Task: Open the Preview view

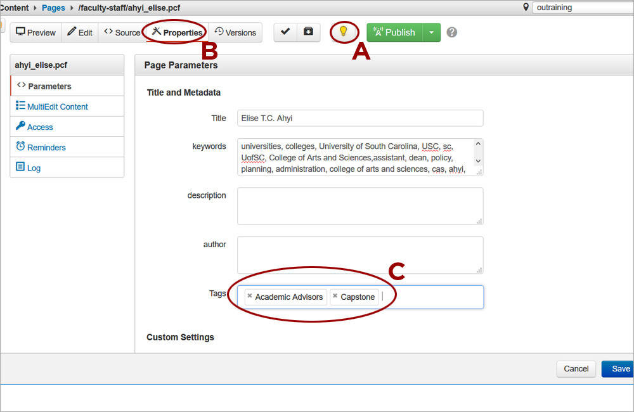Action: tap(36, 32)
